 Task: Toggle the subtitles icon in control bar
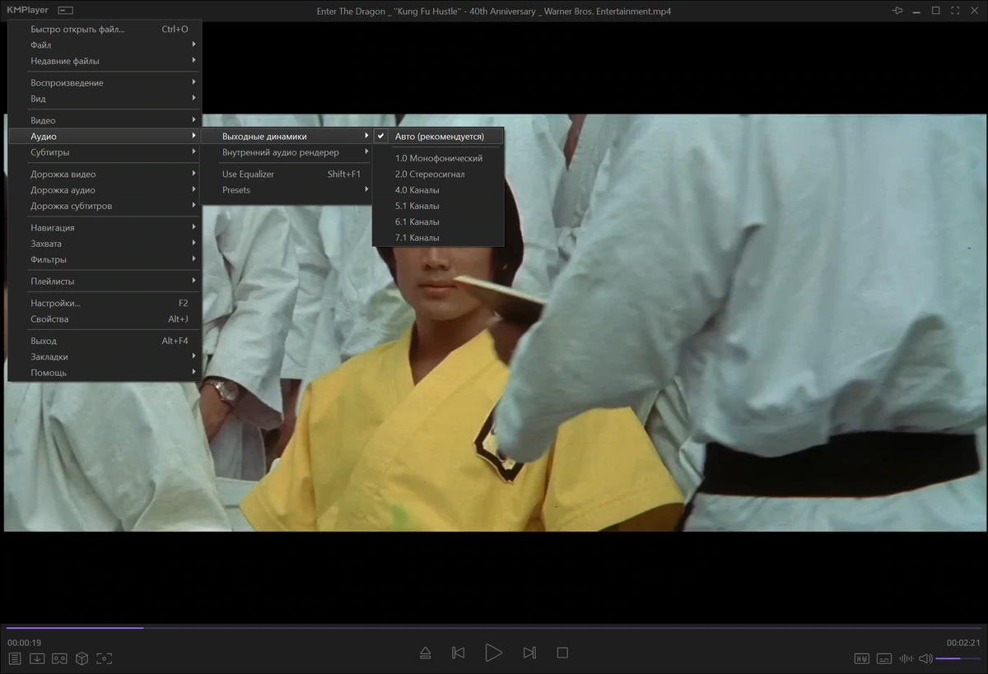[884, 658]
